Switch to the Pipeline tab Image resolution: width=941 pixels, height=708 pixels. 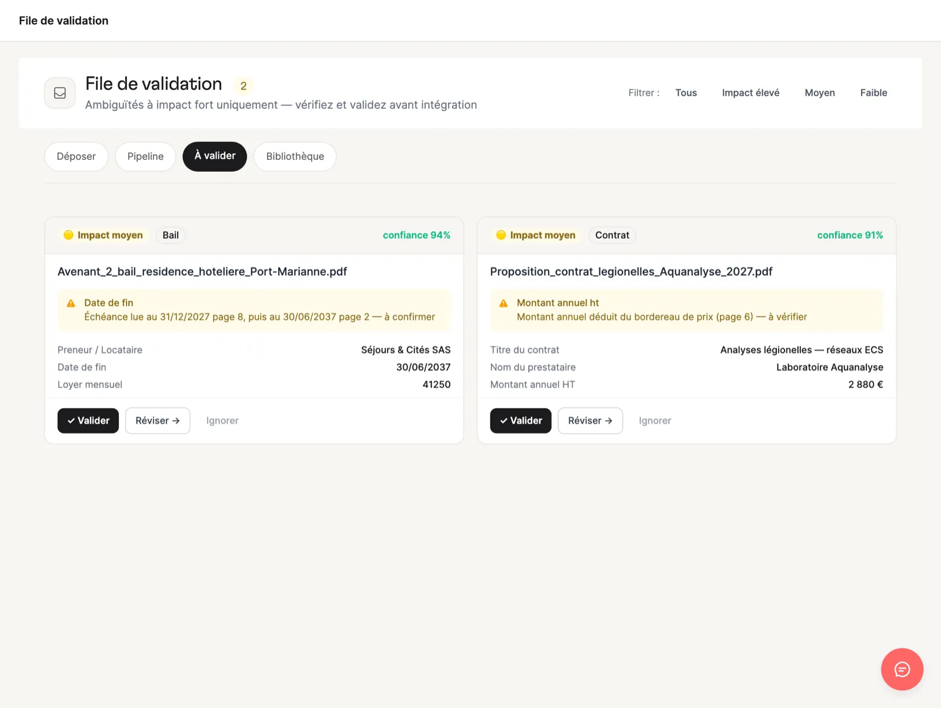(145, 156)
